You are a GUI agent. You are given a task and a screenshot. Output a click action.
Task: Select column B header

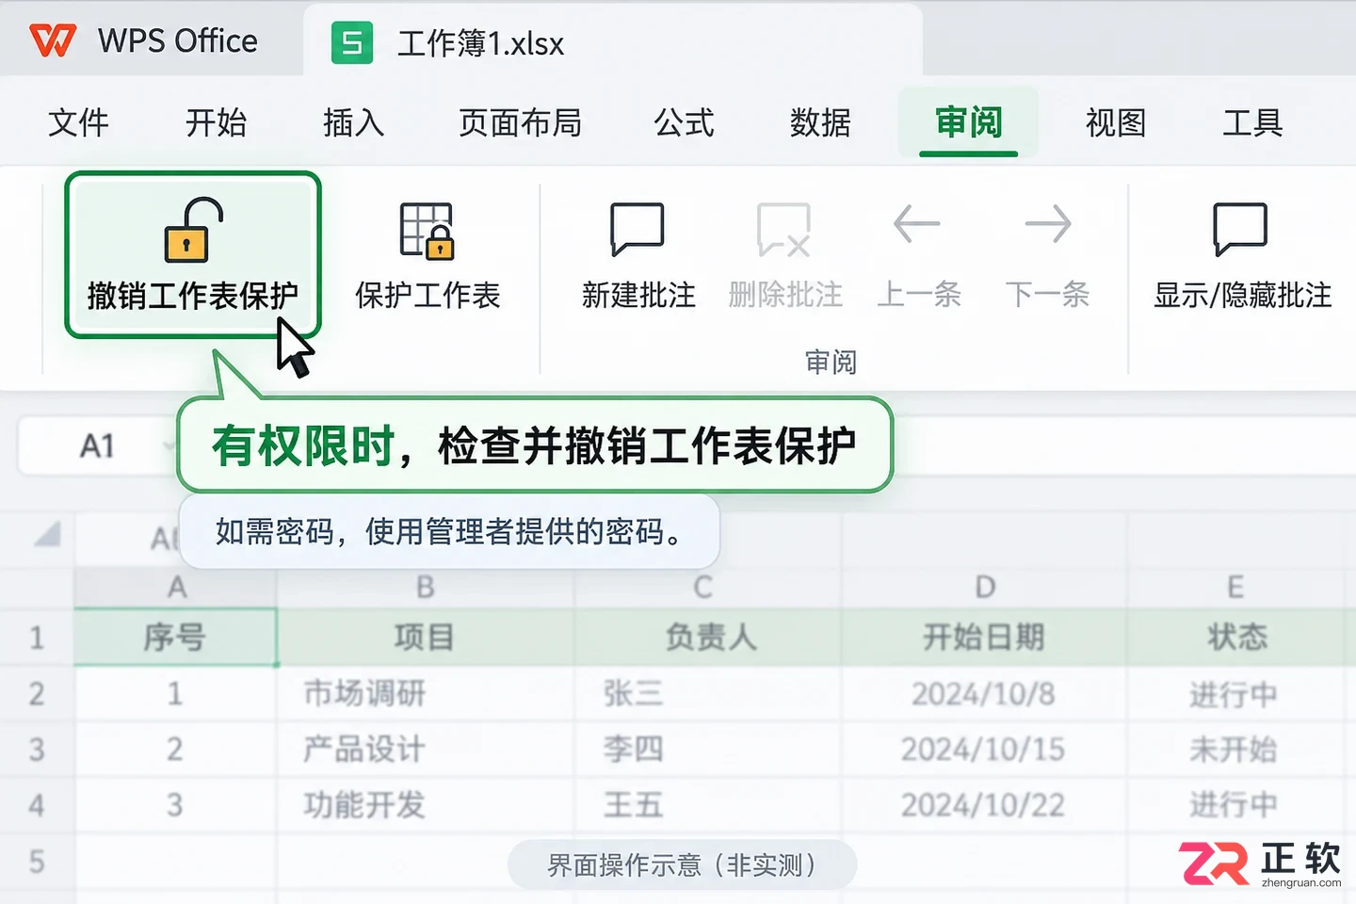click(426, 588)
